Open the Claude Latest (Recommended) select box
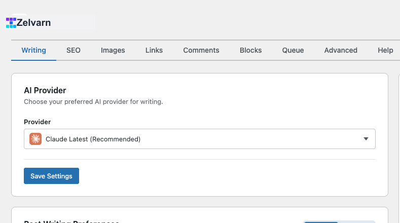The image size is (400, 223). point(199,139)
